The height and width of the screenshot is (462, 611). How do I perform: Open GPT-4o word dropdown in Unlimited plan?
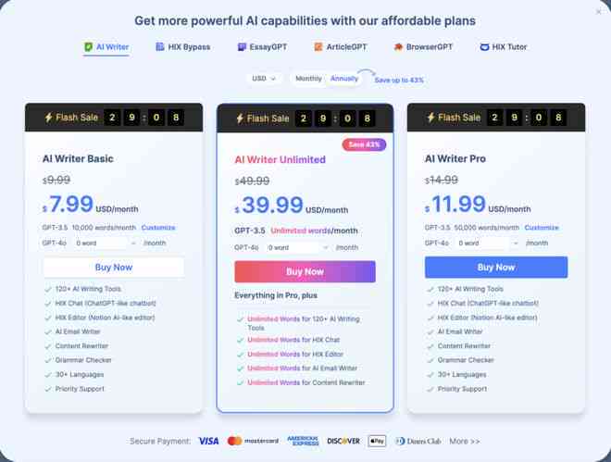click(x=297, y=247)
